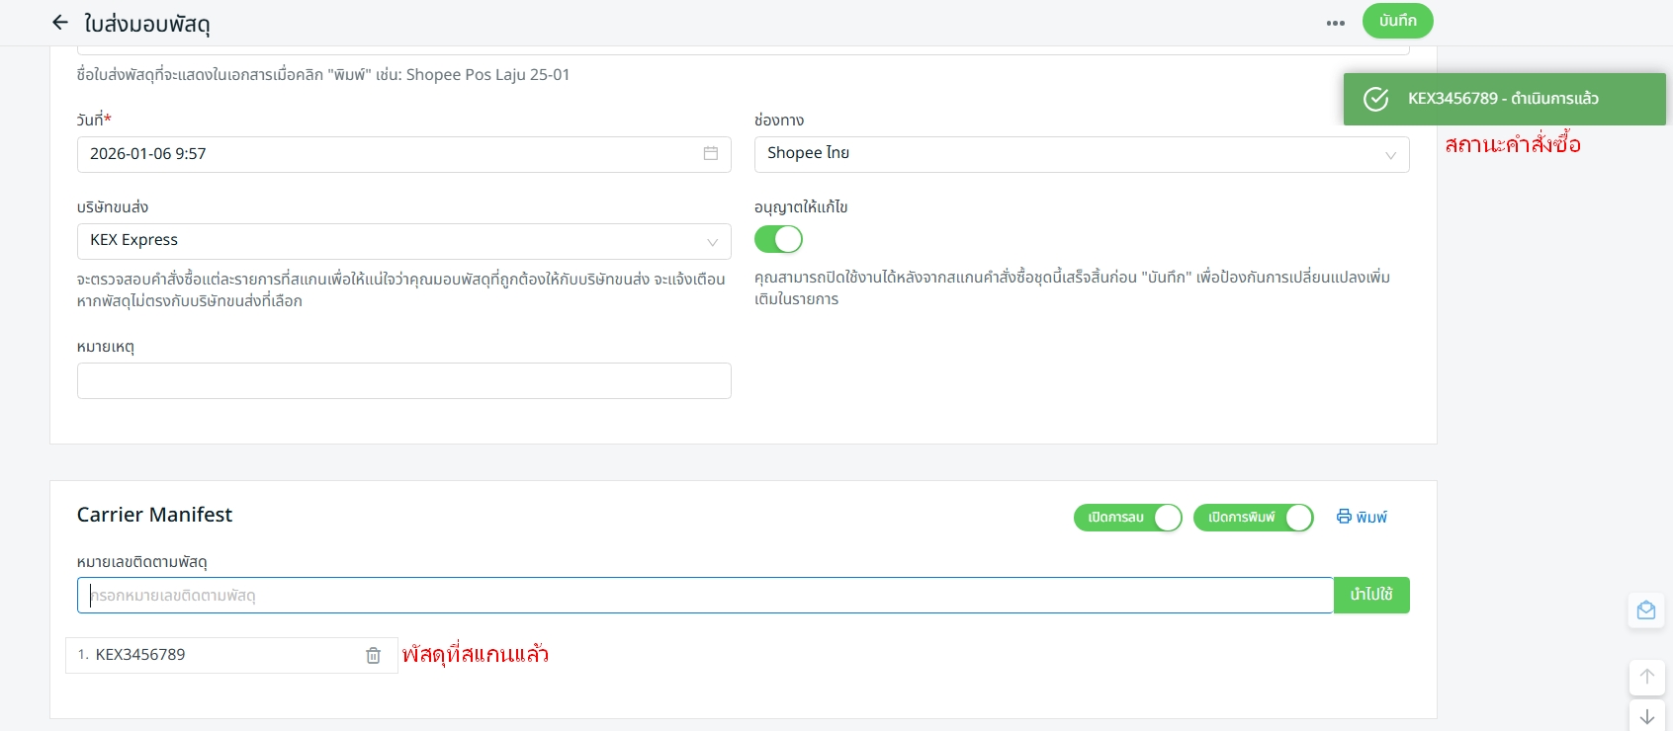Toggle the เปิดการพิมพ์ switch
Viewport: 1673px width, 731px height.
click(1253, 518)
